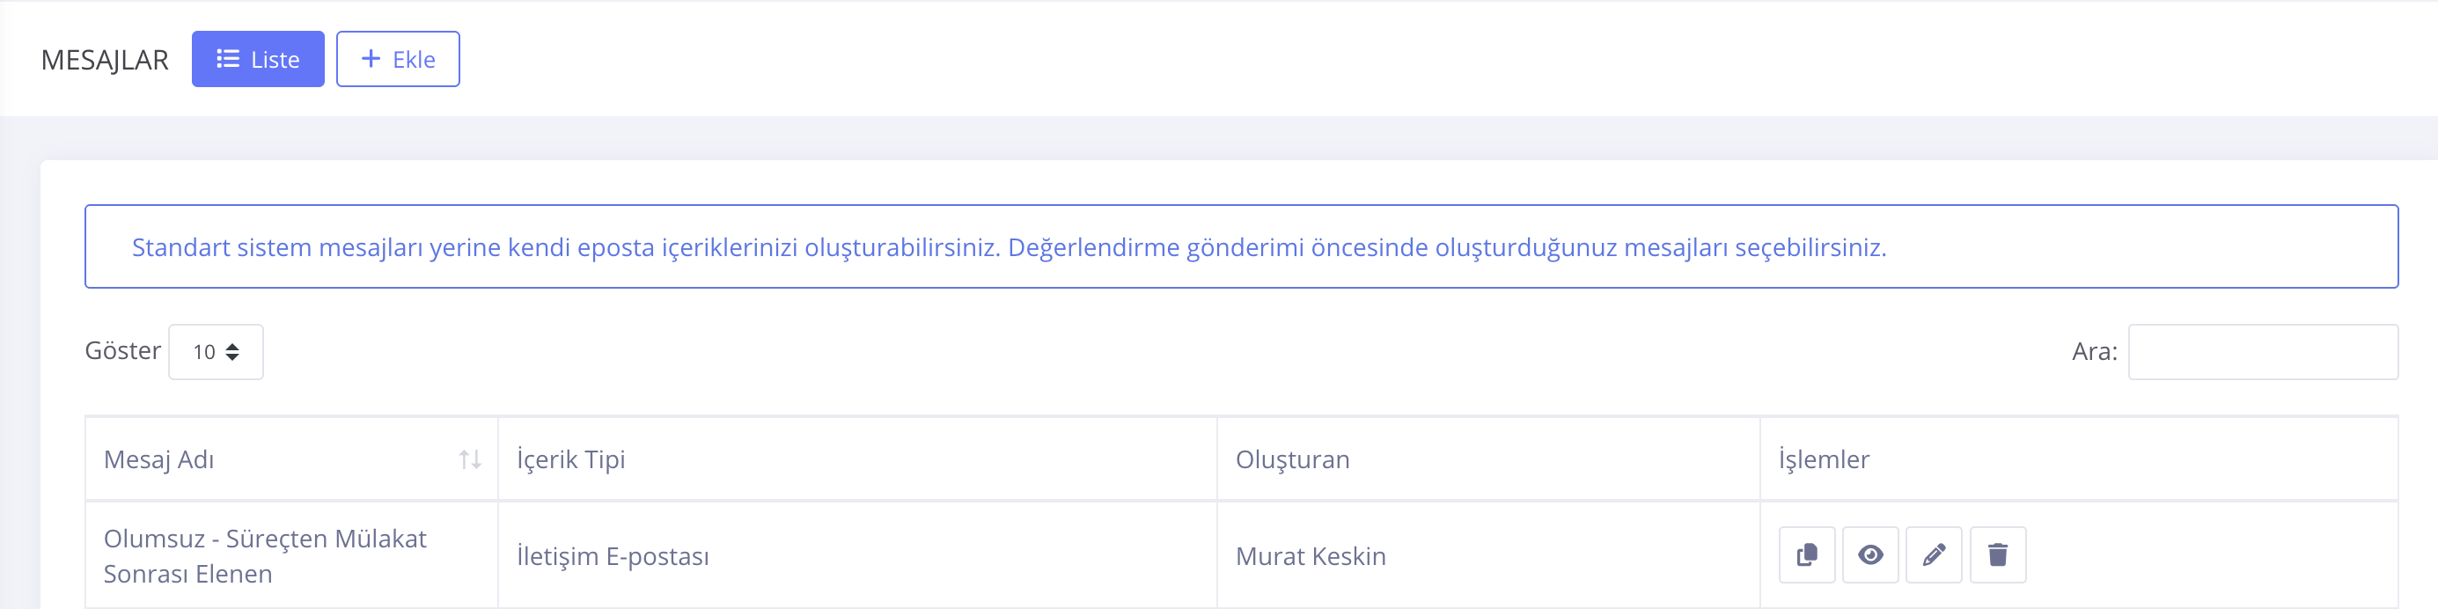The image size is (2438, 609).
Task: Click the sort arrows beside Mesaj Adı
Action: point(470,459)
